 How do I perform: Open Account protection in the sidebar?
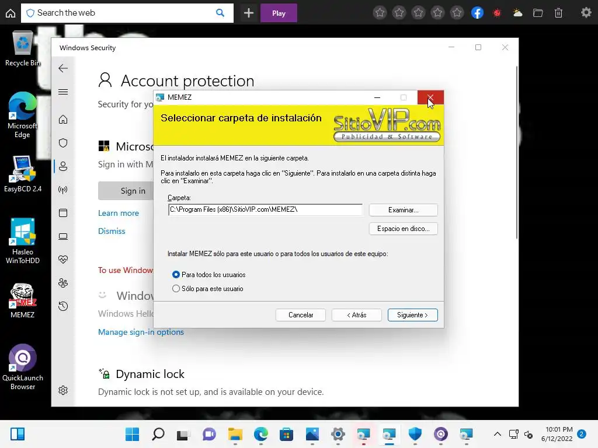pyautogui.click(x=63, y=166)
